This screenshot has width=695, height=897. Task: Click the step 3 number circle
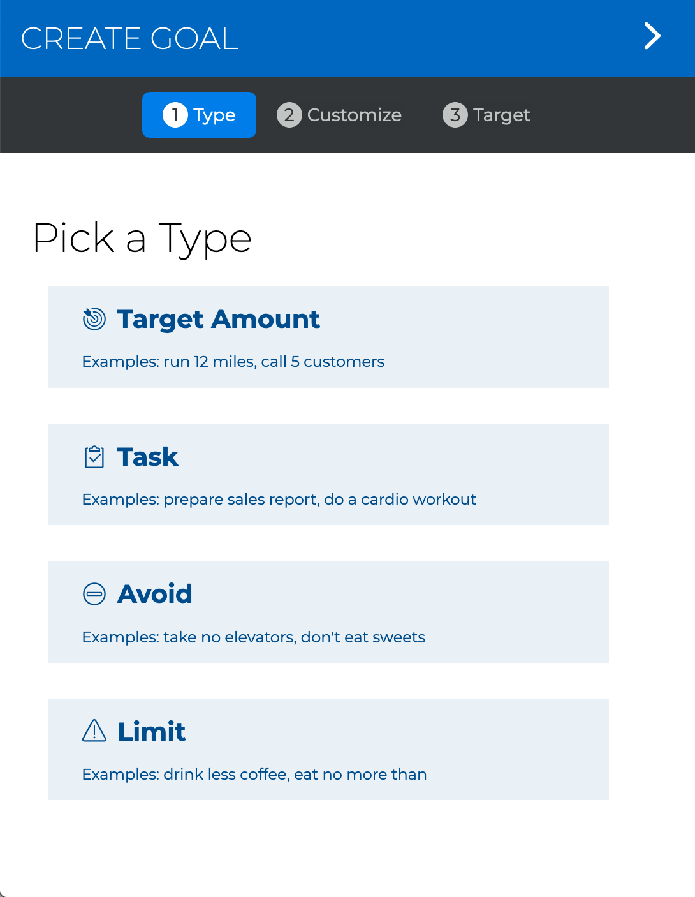[455, 115]
